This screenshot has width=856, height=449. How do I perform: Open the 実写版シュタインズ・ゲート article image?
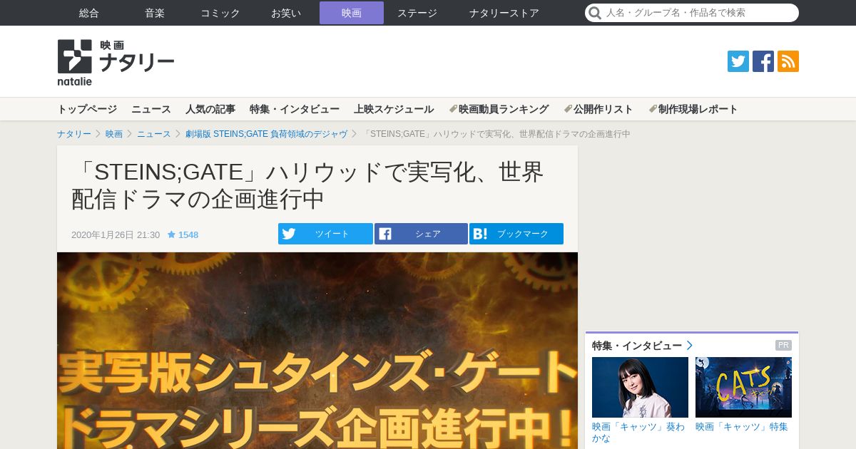[x=317, y=351]
